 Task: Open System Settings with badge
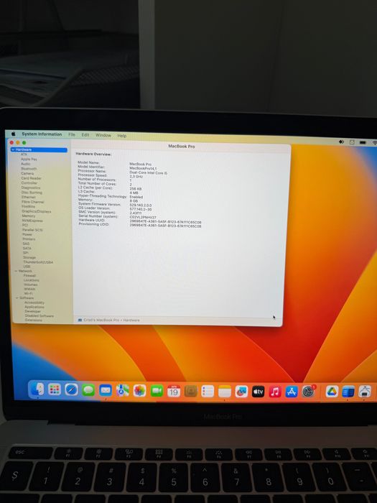[x=308, y=392]
